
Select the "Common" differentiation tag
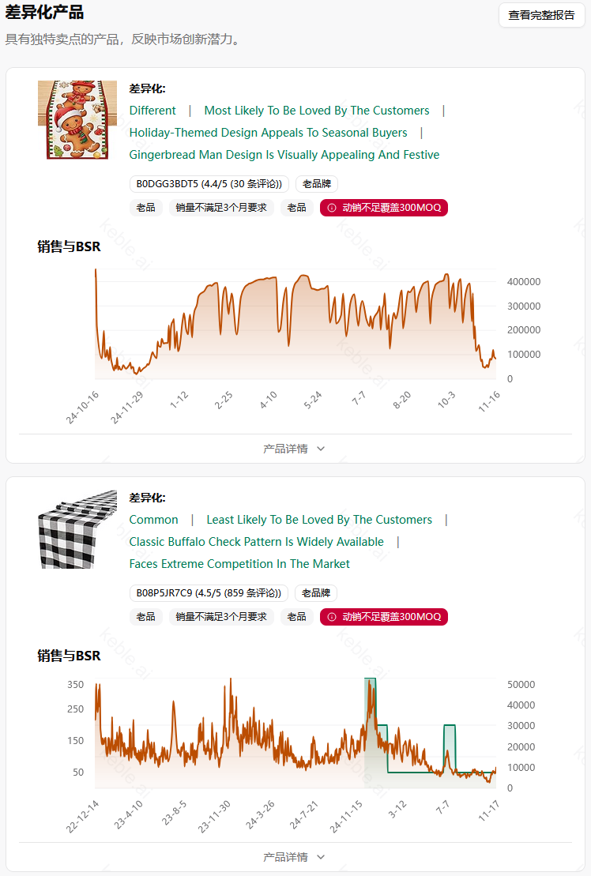153,520
